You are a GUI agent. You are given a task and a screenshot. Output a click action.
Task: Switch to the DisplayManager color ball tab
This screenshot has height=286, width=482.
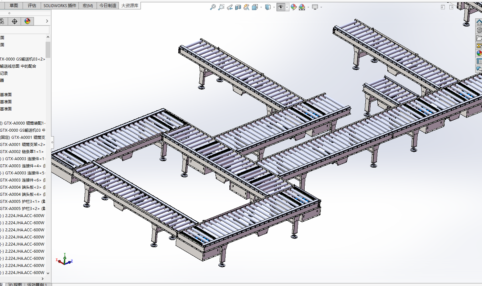(27, 21)
